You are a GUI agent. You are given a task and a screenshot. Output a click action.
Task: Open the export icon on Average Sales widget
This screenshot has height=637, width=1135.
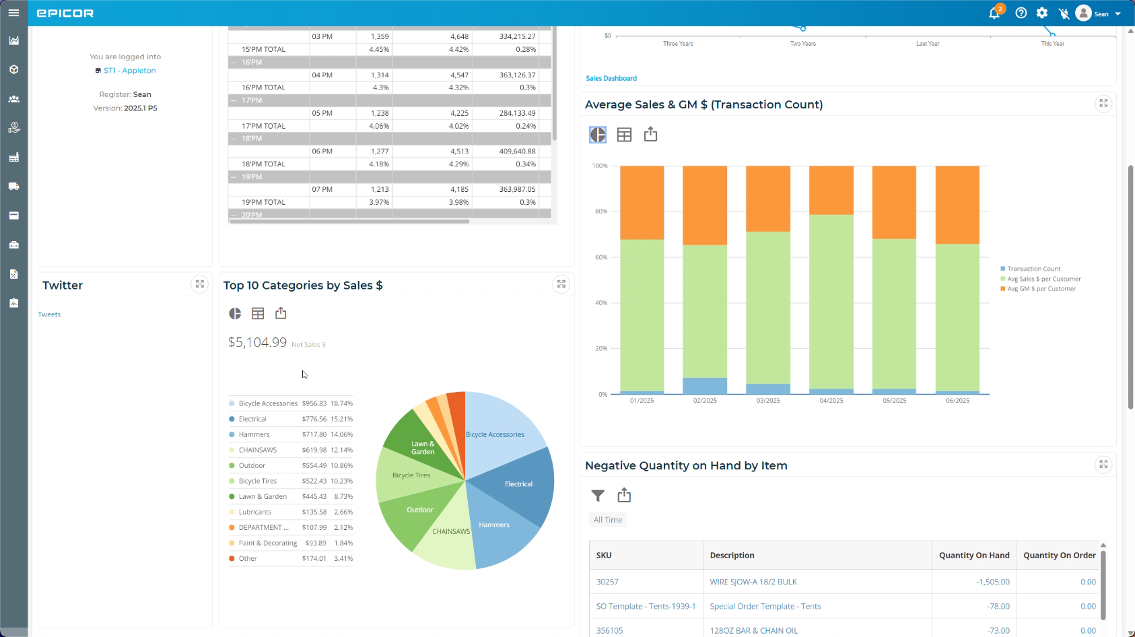pos(650,134)
